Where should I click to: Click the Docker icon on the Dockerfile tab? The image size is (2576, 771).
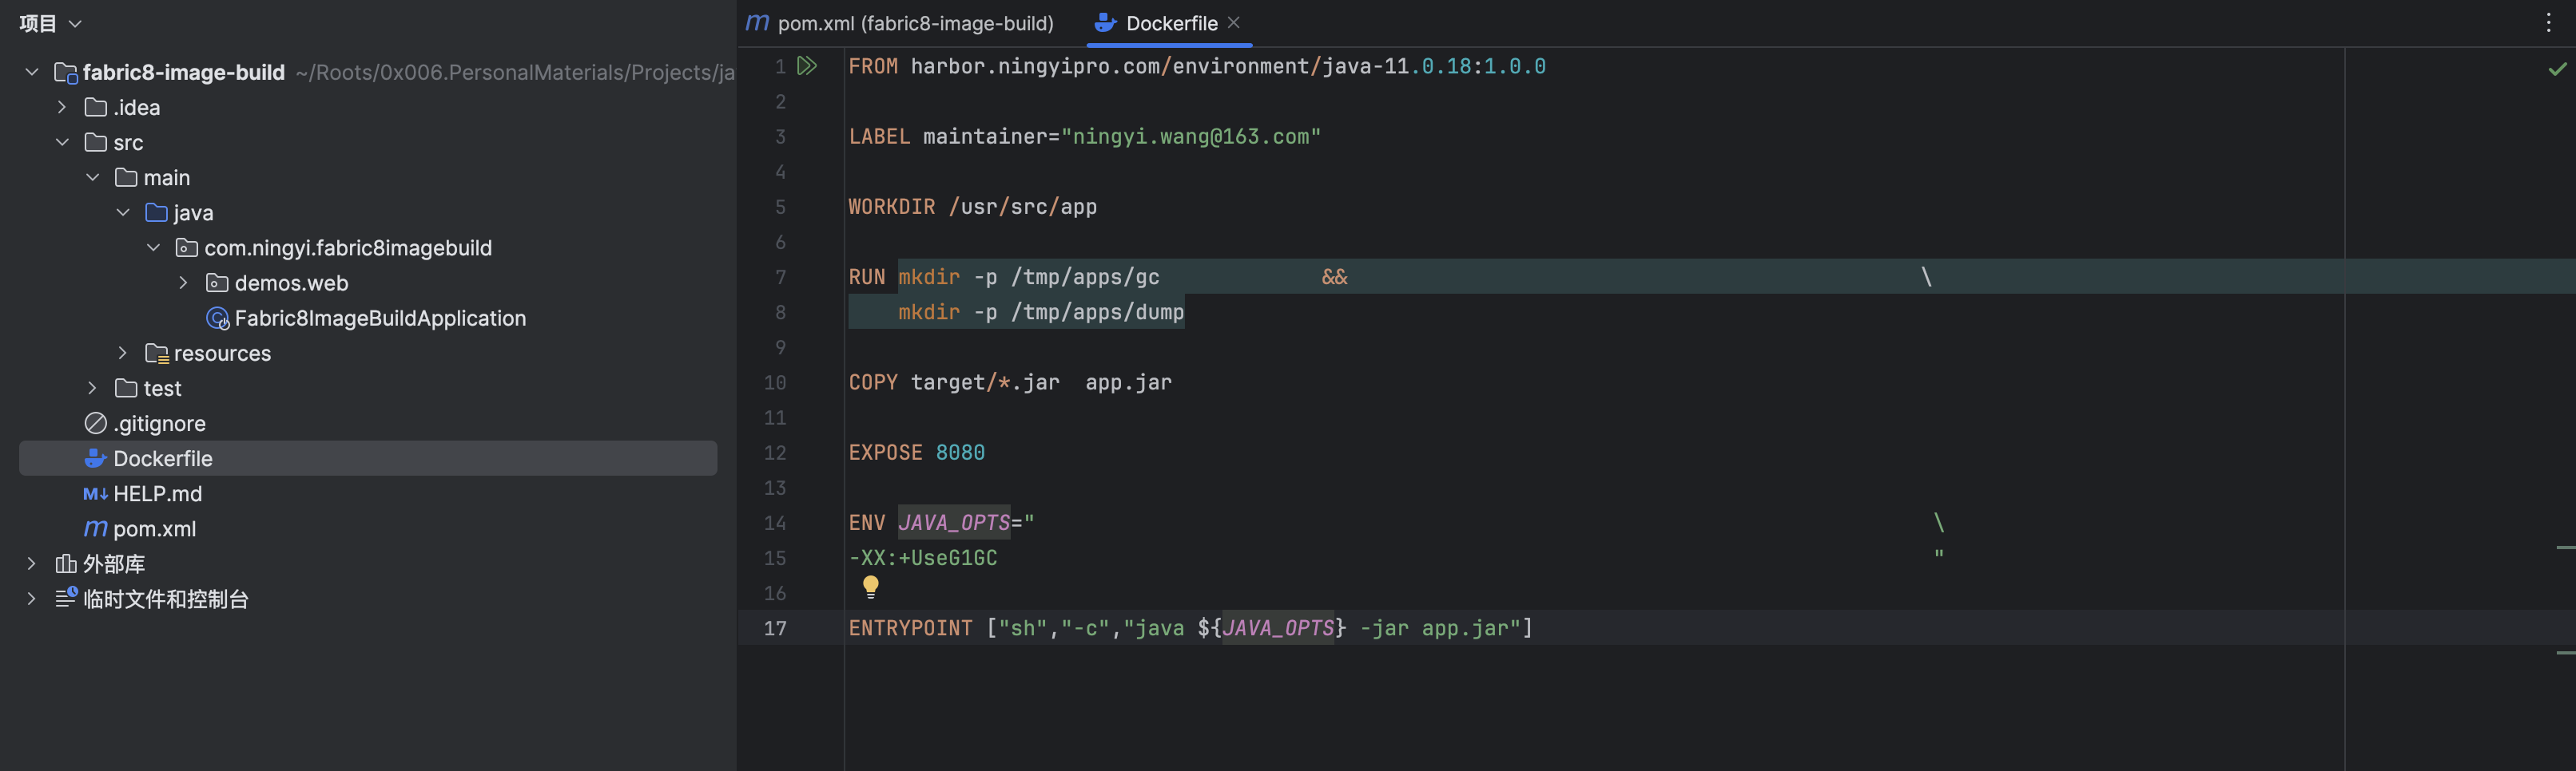click(1105, 22)
